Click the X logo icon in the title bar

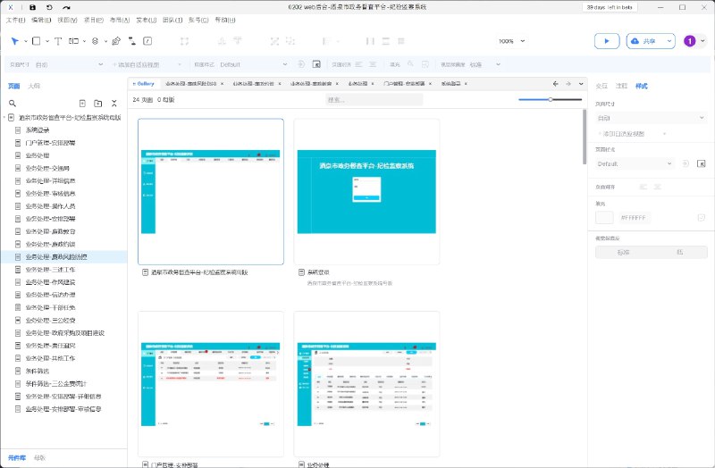[11, 7]
